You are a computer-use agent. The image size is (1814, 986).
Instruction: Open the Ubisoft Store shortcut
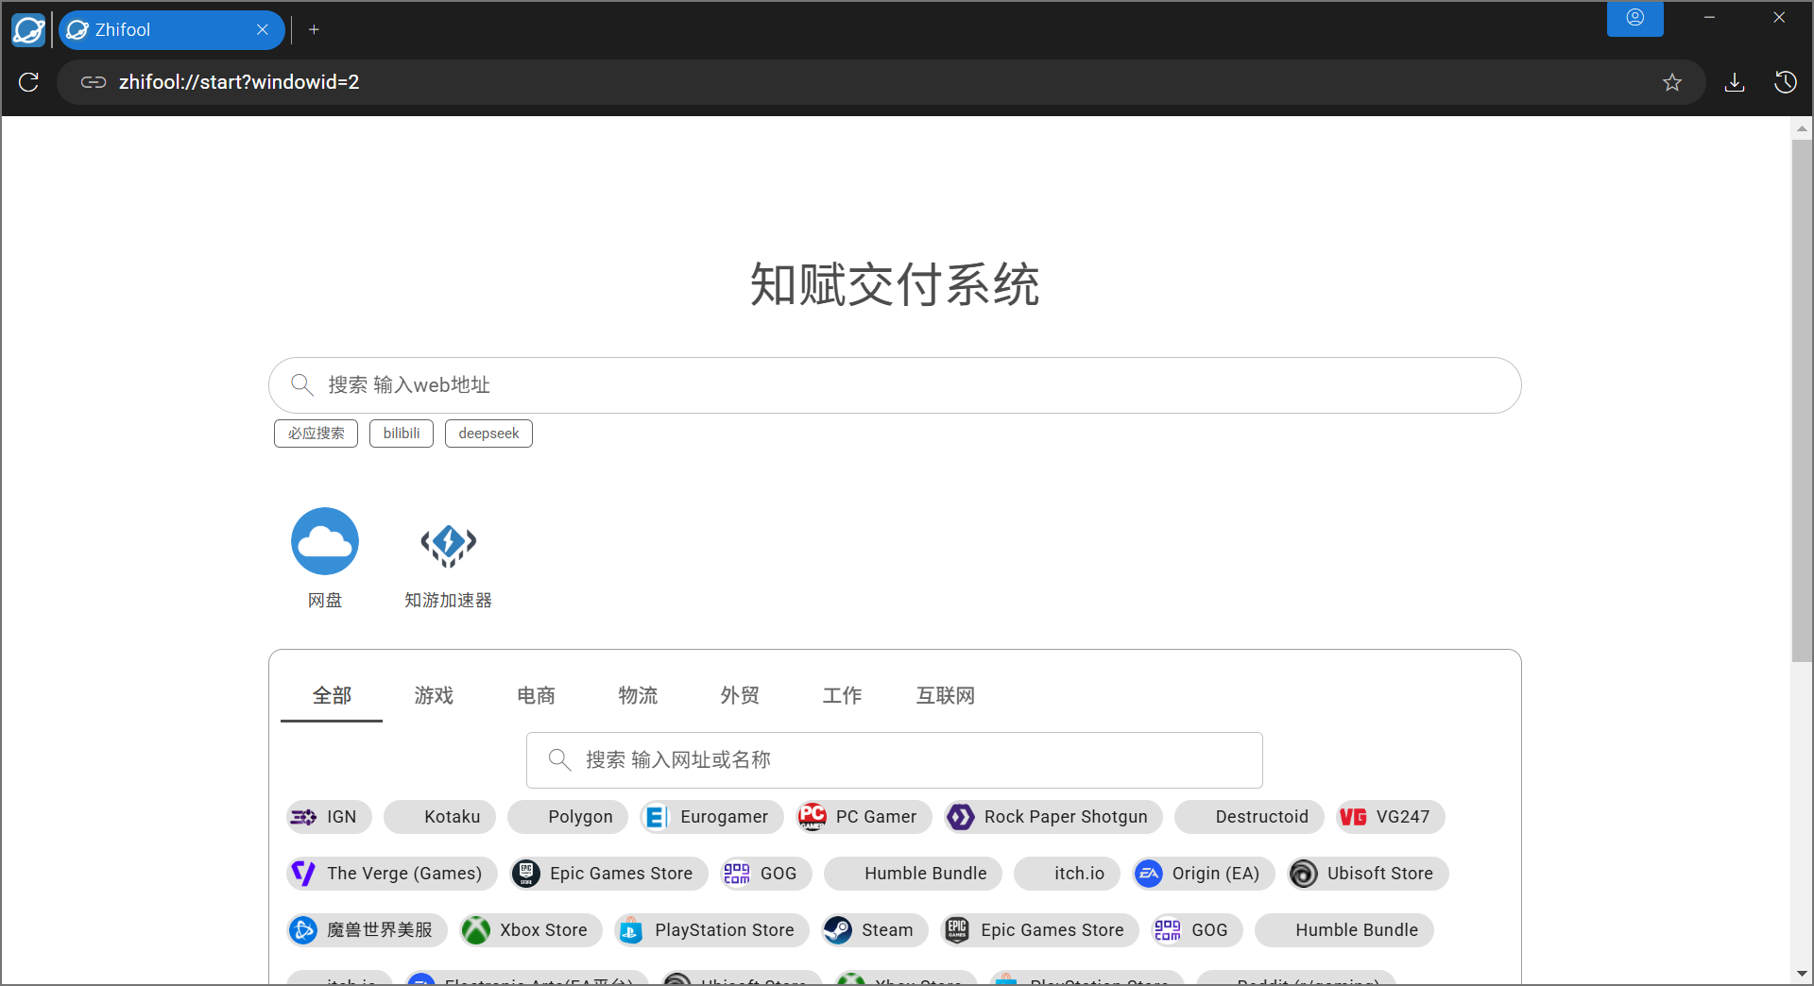(1368, 874)
